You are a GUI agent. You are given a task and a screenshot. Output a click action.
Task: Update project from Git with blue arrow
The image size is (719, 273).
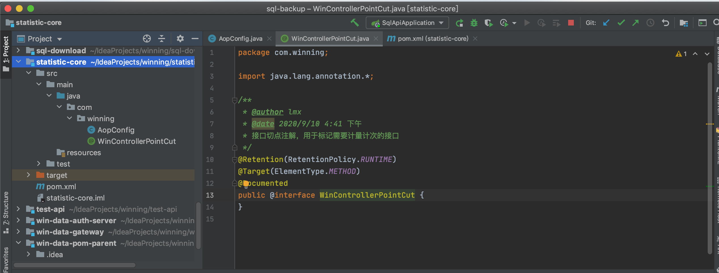coord(606,23)
